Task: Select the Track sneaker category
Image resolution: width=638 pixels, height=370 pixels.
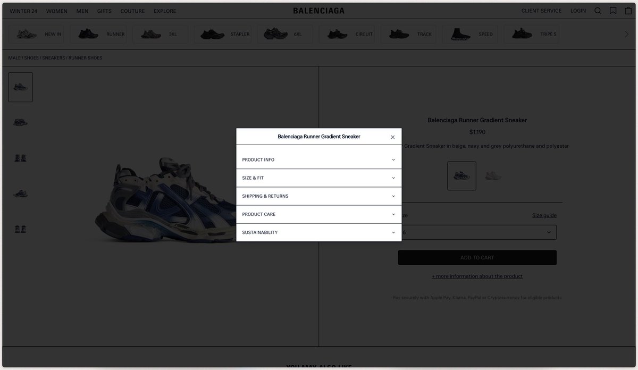Action: pos(409,34)
